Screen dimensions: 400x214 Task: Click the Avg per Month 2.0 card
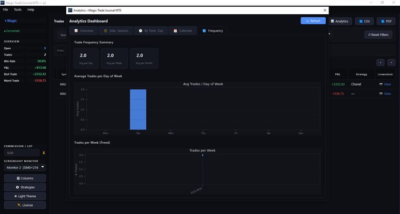pyautogui.click(x=144, y=58)
